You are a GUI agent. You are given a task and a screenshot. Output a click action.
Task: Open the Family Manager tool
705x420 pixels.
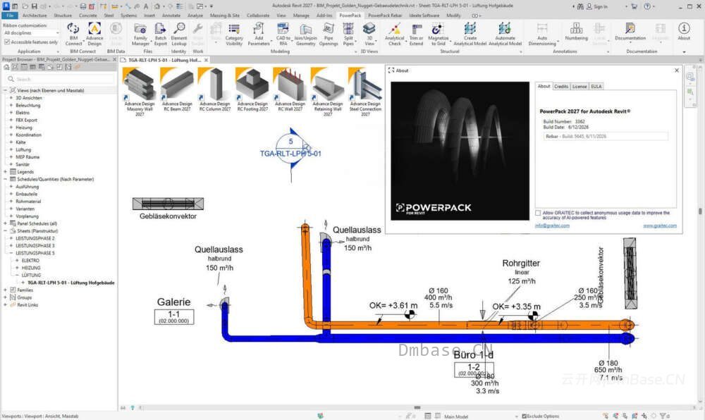[x=140, y=34]
